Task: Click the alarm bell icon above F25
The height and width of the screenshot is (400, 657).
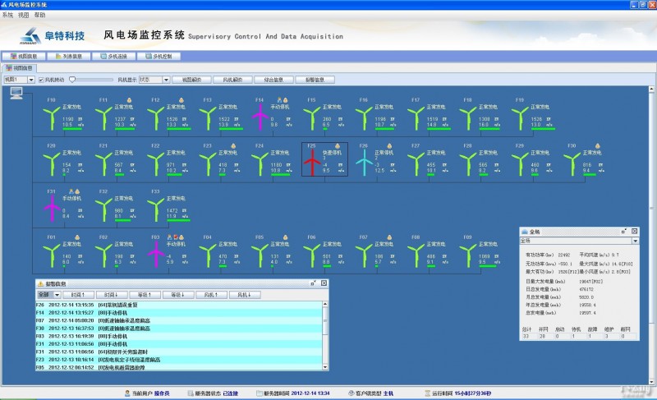Action: 338,145
